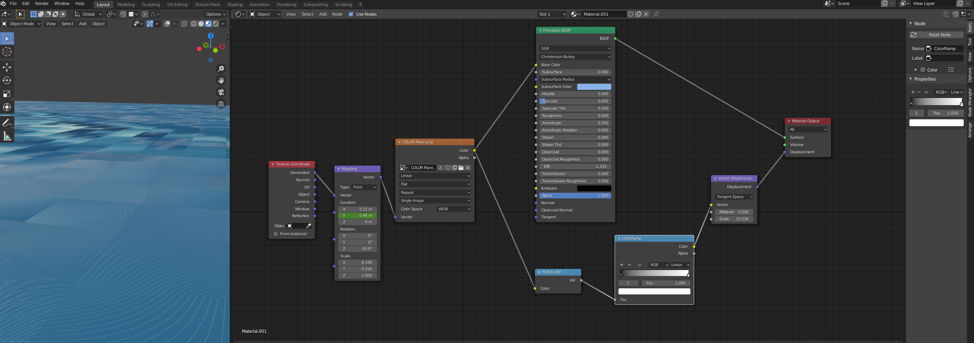Open the Object Mode dropdown
974x343 pixels.
(21, 24)
